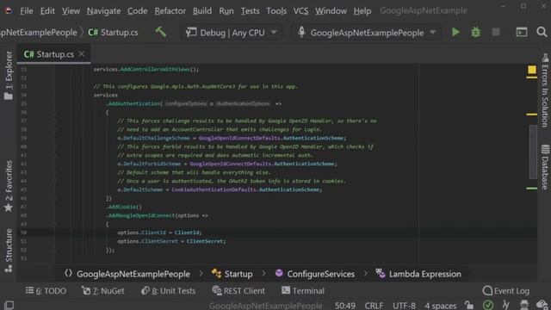The image size is (551, 310).
Task: Select the Startup.cs editor tab
Action: click(x=53, y=54)
